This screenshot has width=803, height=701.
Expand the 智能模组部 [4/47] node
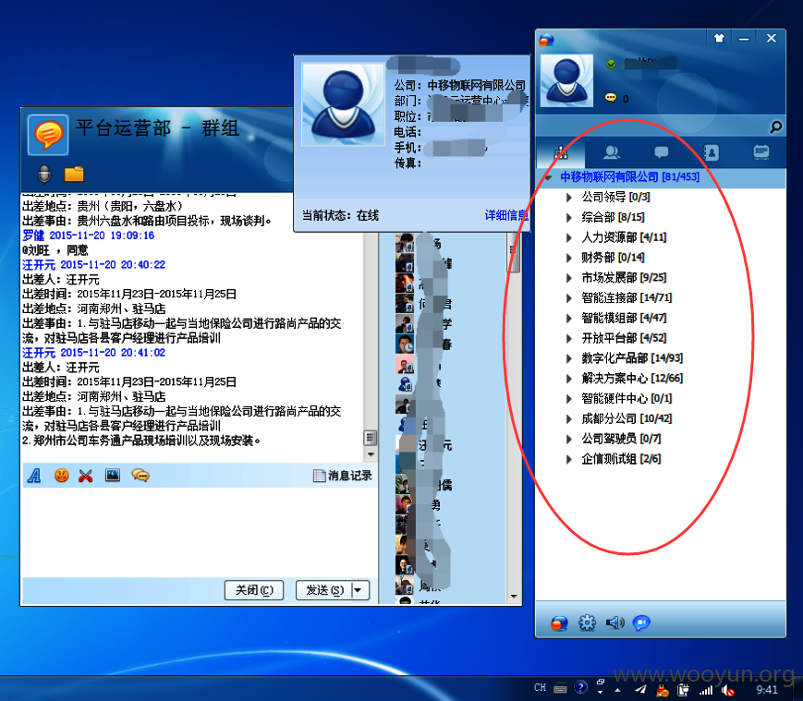click(x=568, y=319)
